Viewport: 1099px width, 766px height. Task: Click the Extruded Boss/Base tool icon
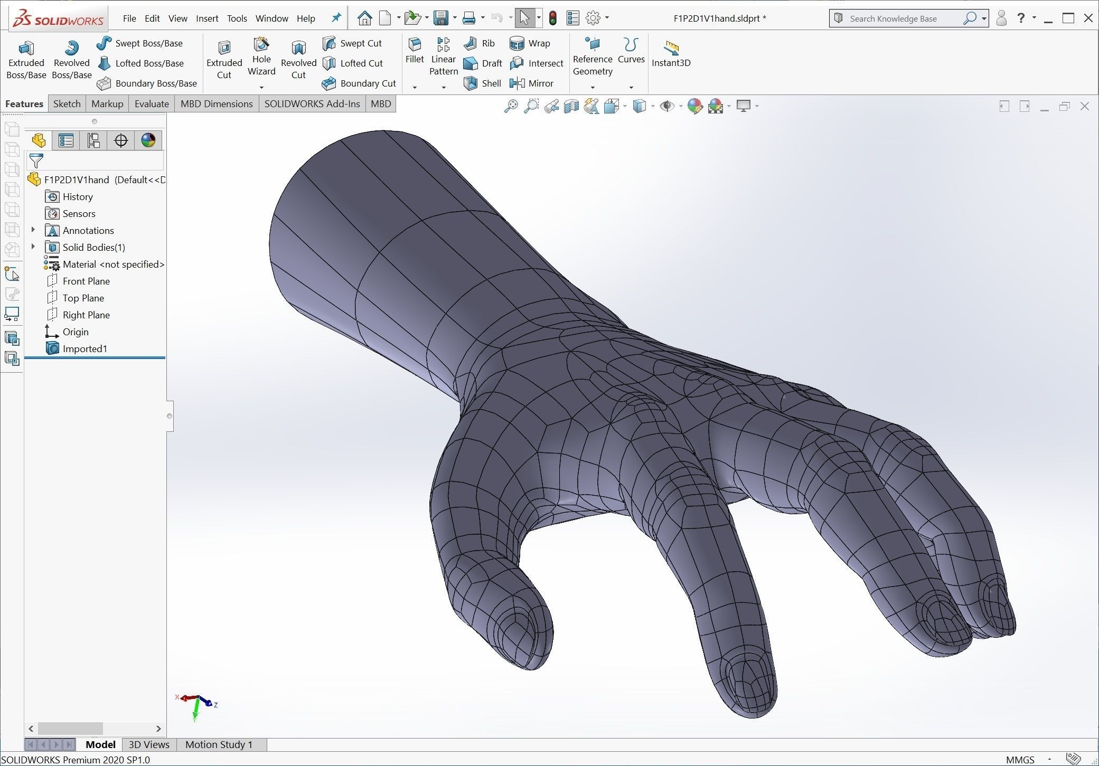click(26, 49)
